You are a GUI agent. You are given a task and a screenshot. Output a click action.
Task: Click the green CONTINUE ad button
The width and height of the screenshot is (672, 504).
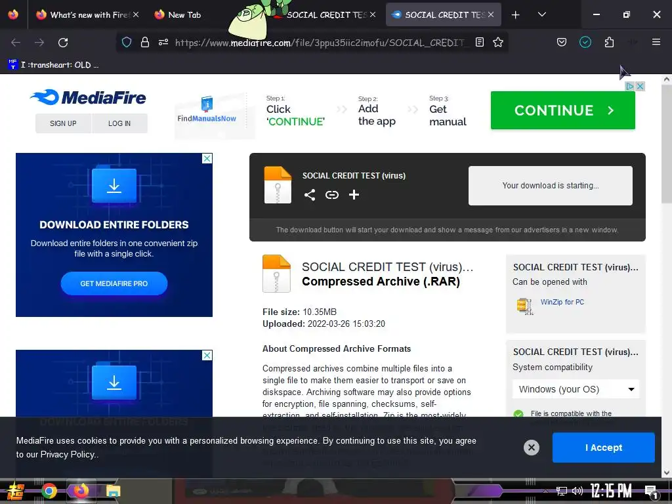tap(562, 110)
